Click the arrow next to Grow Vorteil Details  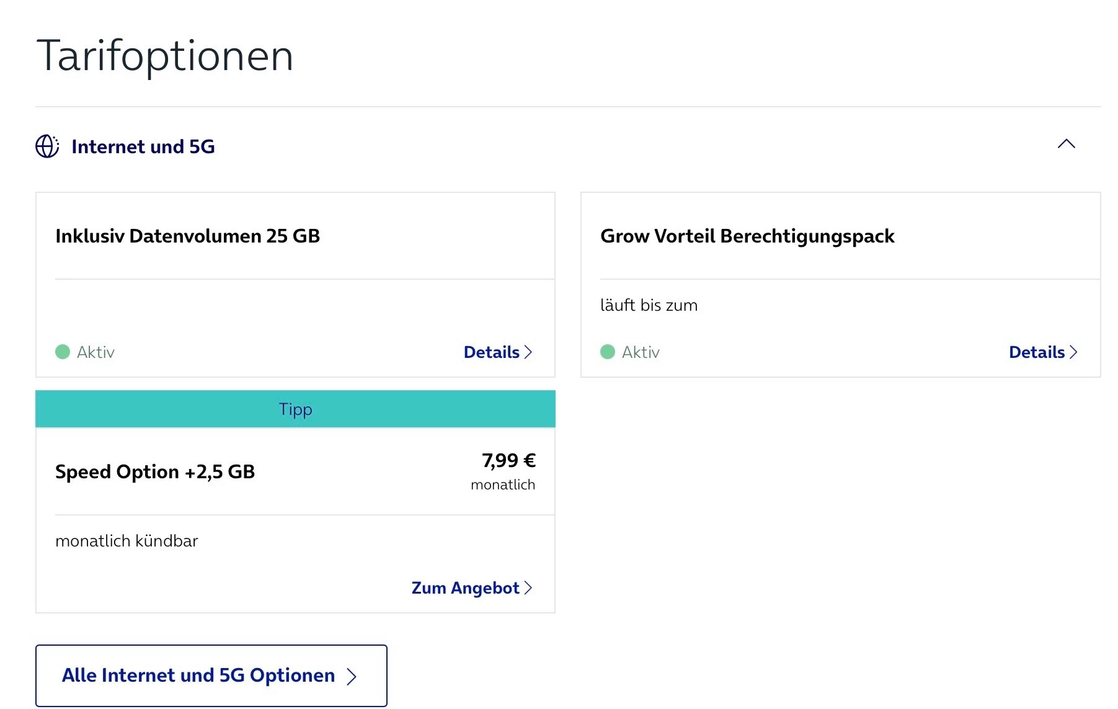pos(1073,352)
